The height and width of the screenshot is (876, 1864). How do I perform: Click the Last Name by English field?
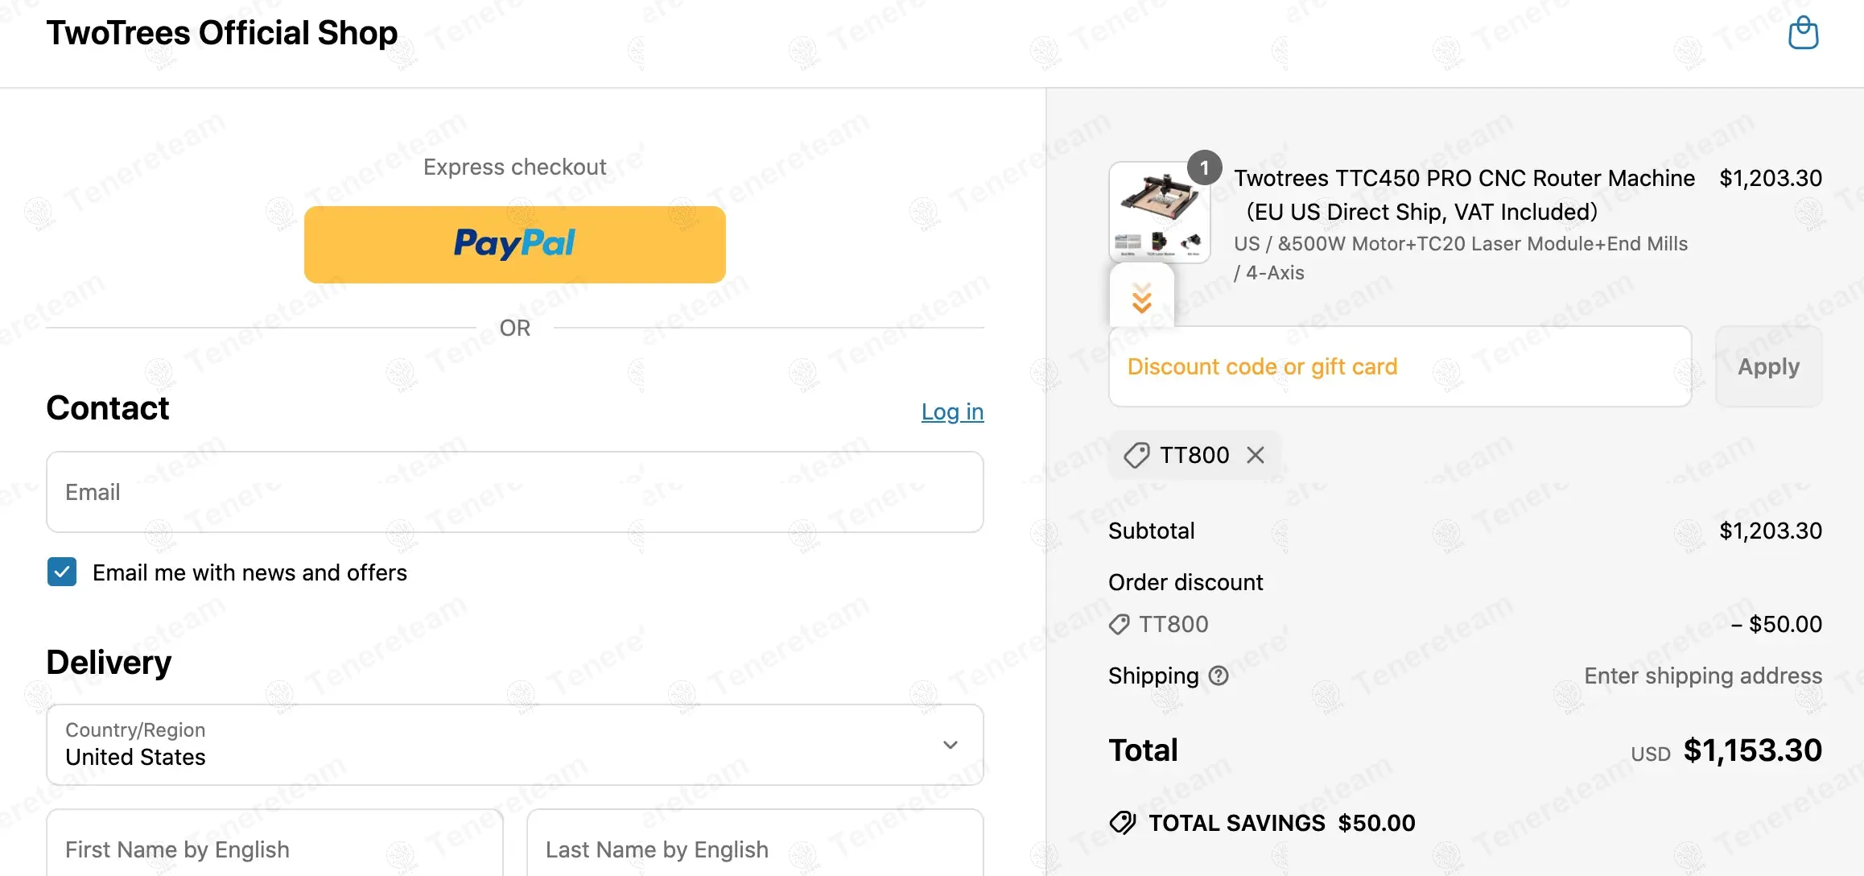tap(754, 849)
